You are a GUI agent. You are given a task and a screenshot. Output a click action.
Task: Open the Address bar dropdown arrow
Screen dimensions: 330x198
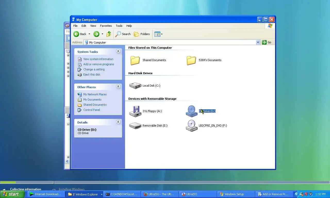click(x=258, y=42)
